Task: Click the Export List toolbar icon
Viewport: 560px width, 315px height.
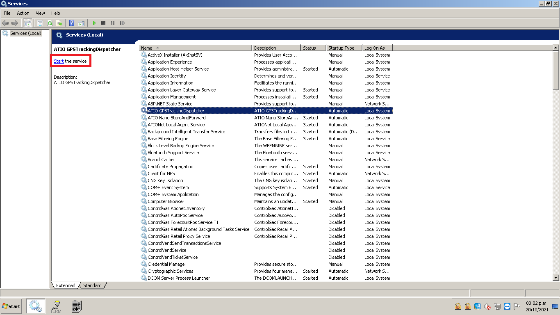Action: (59, 23)
